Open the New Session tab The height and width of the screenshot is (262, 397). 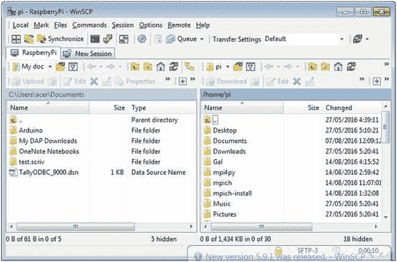(88, 54)
